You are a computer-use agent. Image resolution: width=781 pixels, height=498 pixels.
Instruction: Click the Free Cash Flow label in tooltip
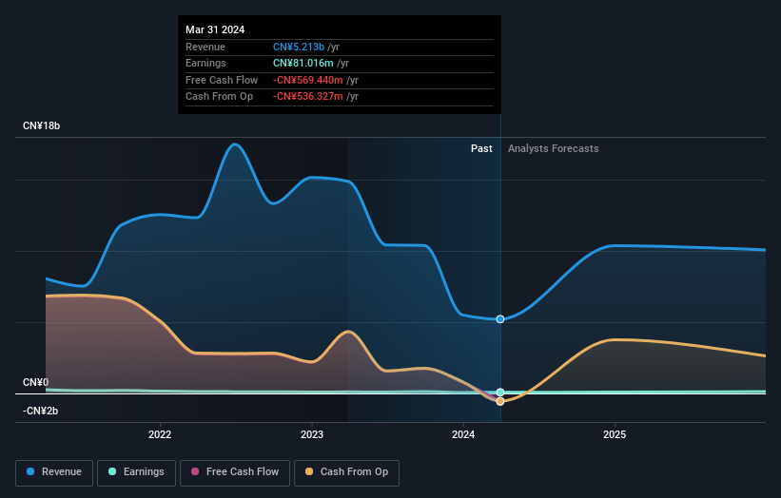point(222,80)
